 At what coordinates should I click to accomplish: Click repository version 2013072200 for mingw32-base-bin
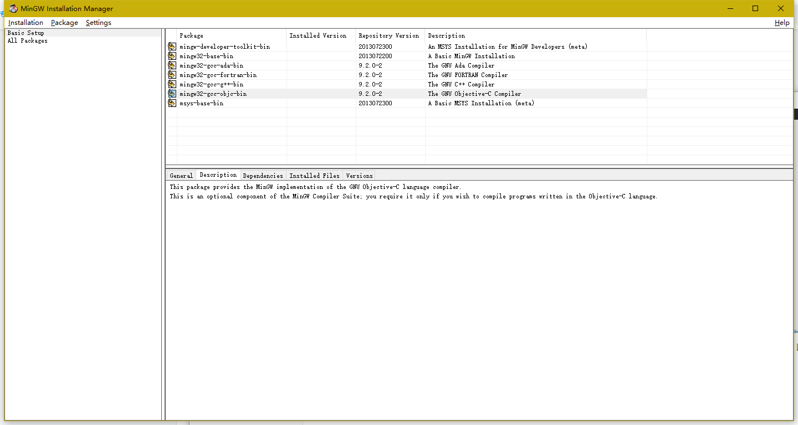375,56
